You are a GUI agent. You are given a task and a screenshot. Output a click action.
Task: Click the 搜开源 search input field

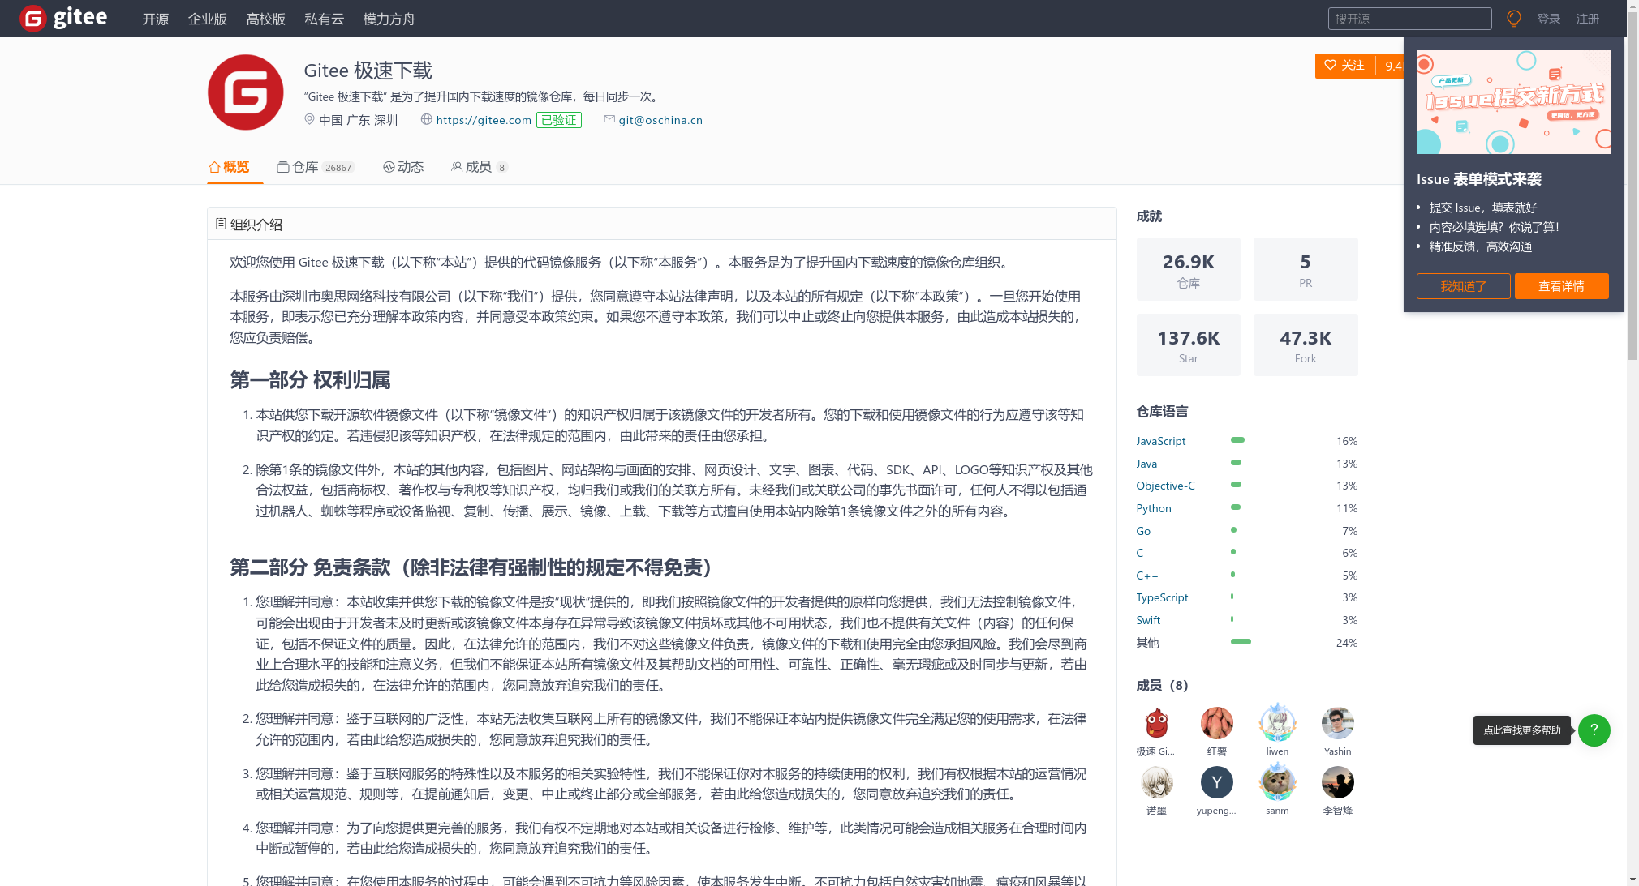pyautogui.click(x=1409, y=19)
